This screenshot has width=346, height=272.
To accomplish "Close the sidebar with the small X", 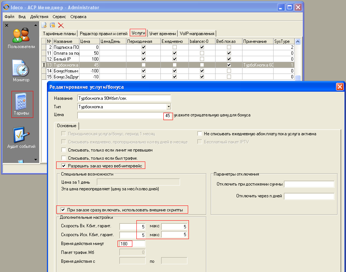I will tap(7, 25).
